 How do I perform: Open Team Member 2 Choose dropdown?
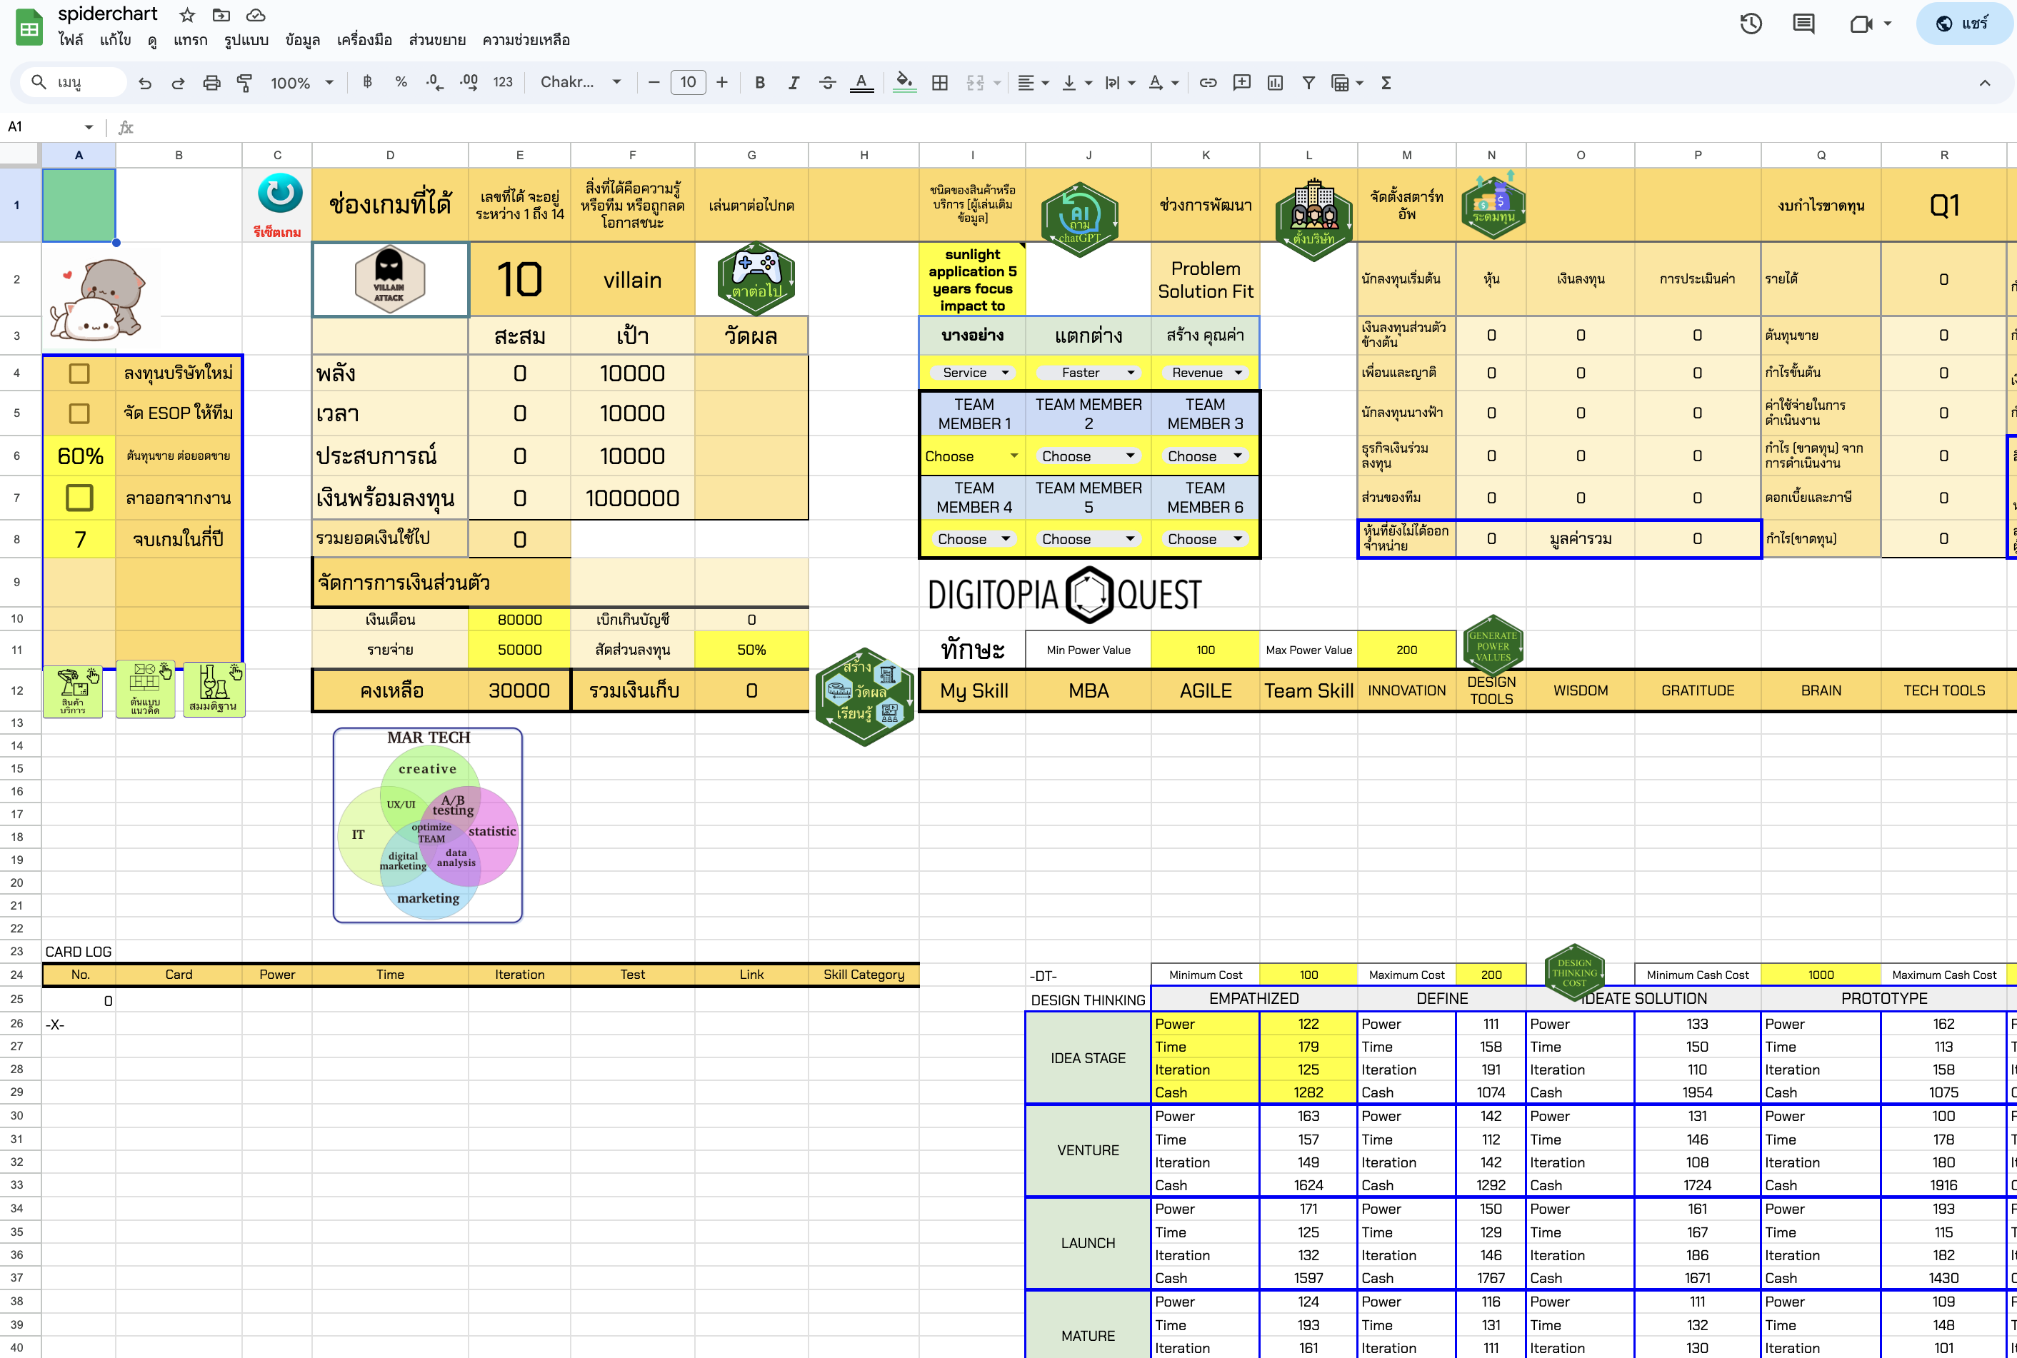[1088, 456]
